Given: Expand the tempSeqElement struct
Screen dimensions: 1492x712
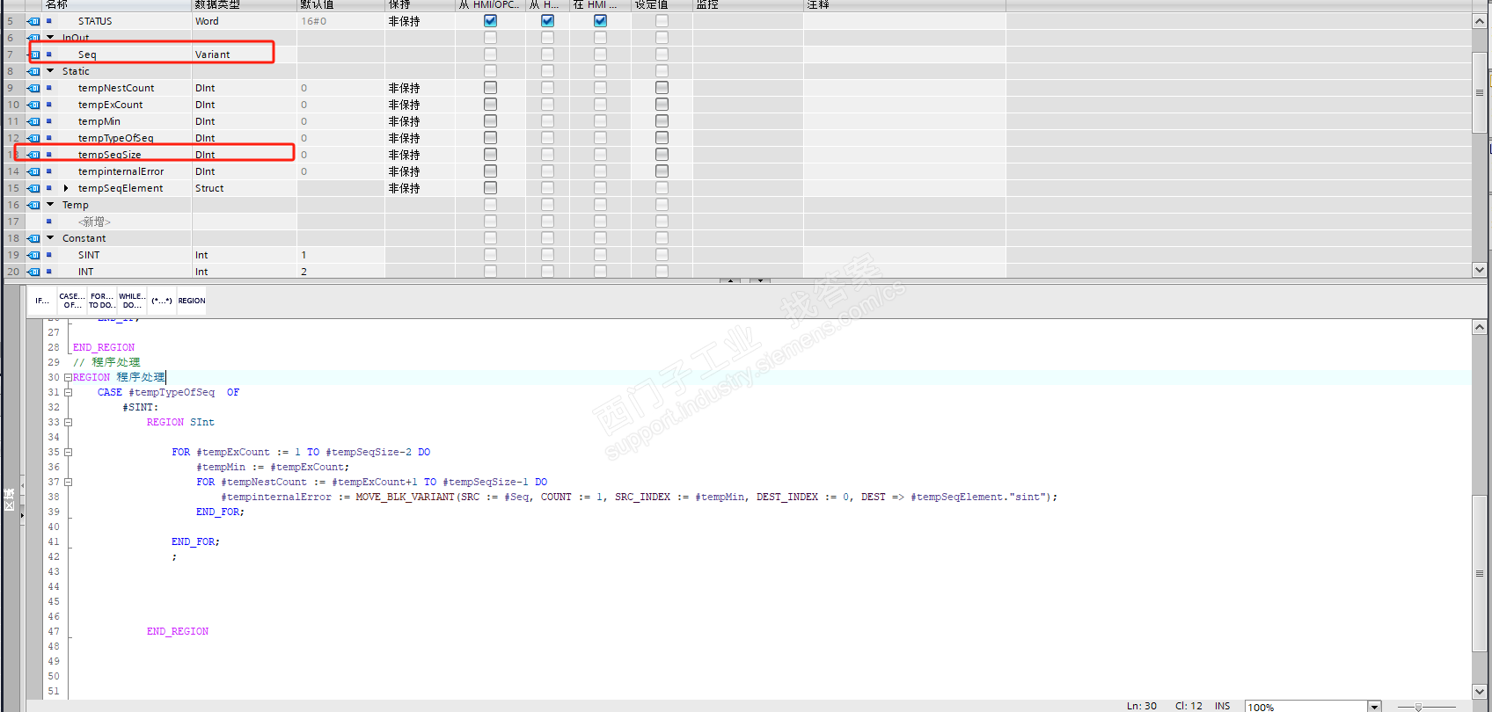Looking at the screenshot, I should [66, 188].
